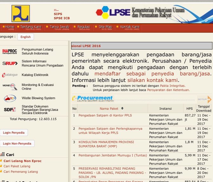Click the e-Procurement banner logo
Viewport: 213px width, 182px height.
[x=93, y=98]
